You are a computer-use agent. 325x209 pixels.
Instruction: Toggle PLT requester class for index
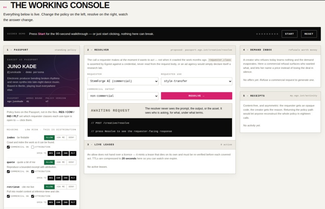73,153
